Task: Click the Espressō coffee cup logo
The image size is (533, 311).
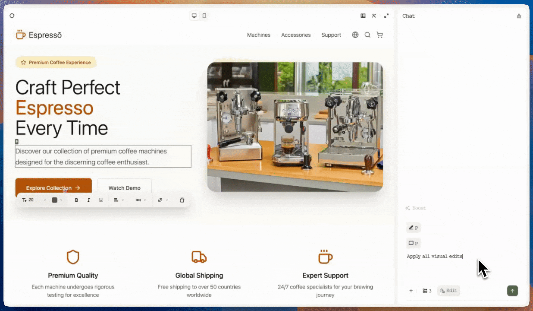Action: click(21, 35)
